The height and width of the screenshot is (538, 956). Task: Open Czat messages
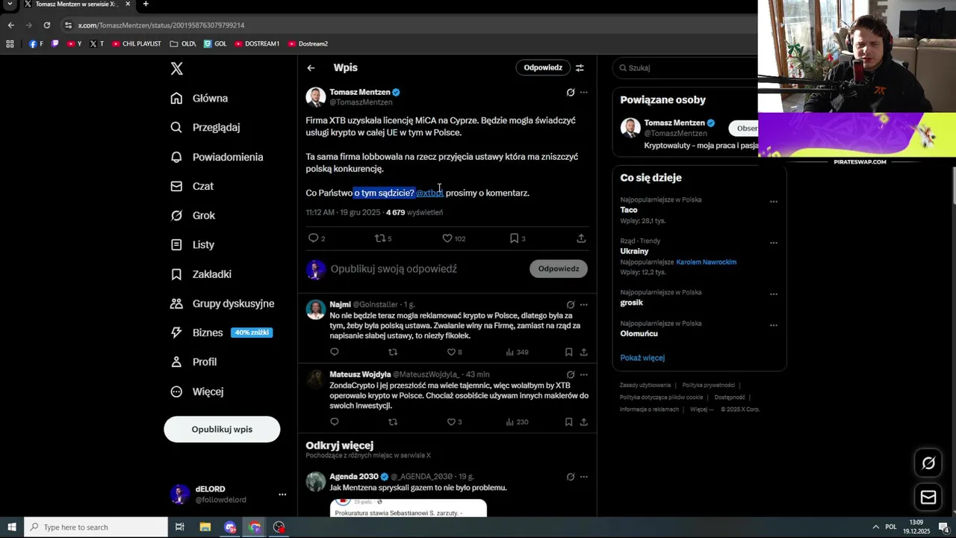click(x=191, y=186)
